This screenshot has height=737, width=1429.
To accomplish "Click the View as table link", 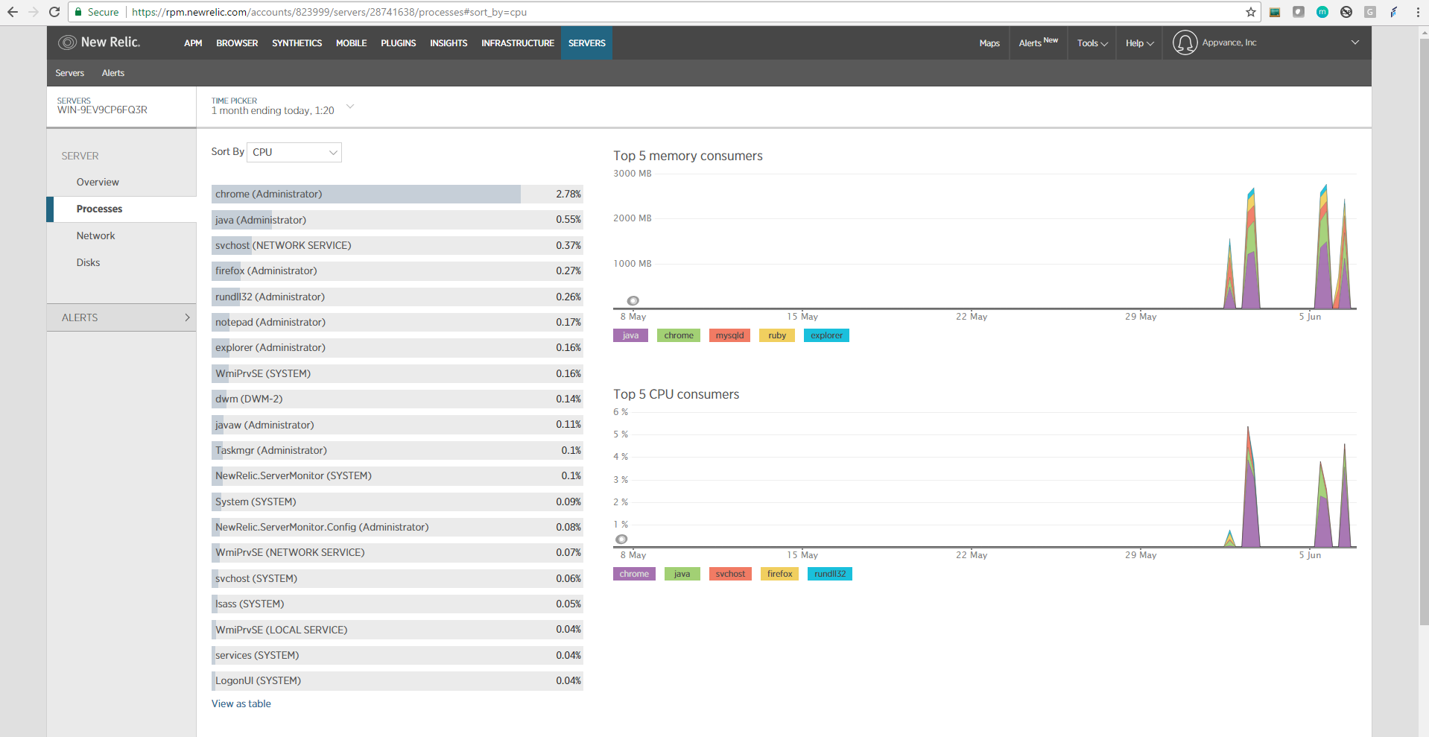I will [241, 703].
